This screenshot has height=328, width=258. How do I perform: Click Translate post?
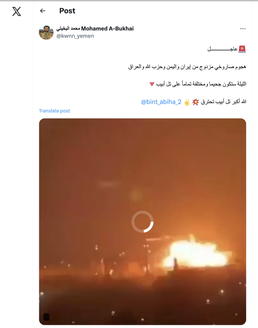click(54, 111)
